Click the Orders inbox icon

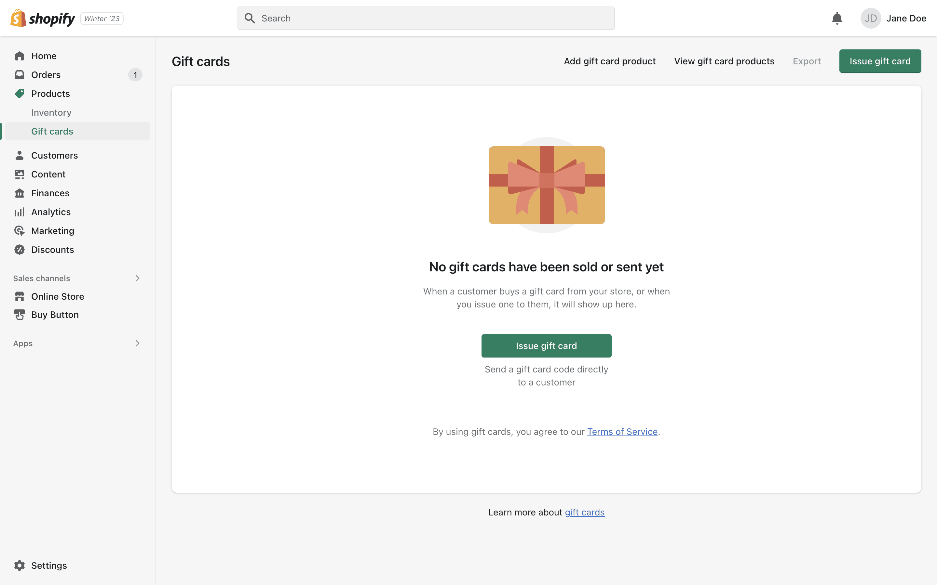tap(20, 75)
